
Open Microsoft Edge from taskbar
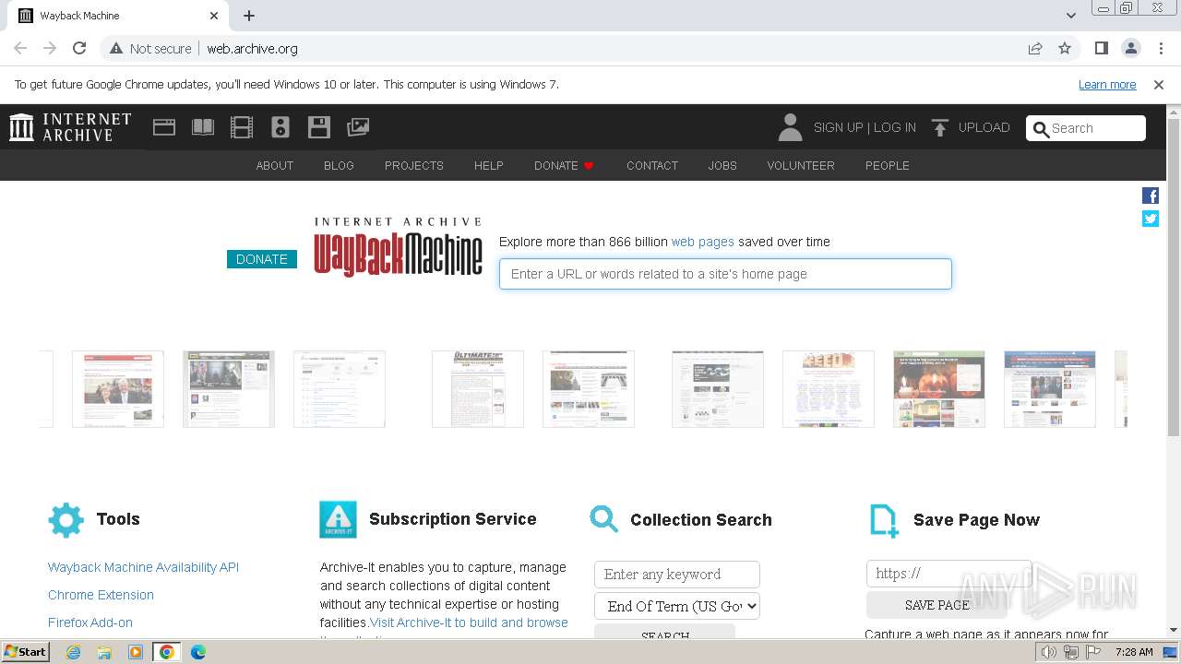click(197, 652)
